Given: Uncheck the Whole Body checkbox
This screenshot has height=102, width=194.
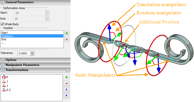Looking at the screenshot, I should 2,24.
